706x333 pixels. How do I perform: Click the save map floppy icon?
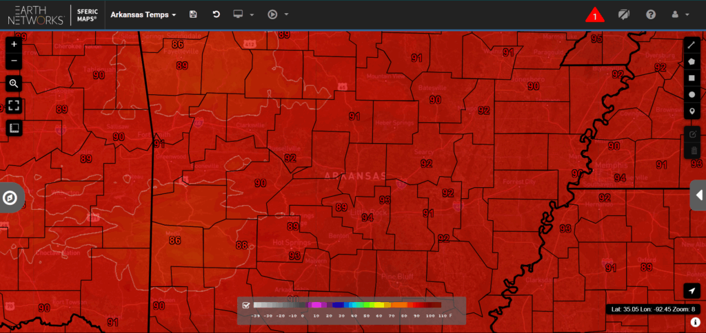coord(193,14)
